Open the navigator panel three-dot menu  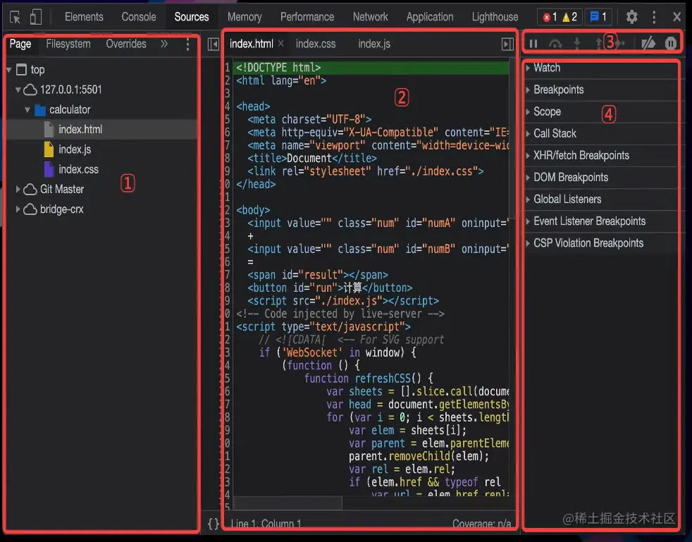pos(187,44)
